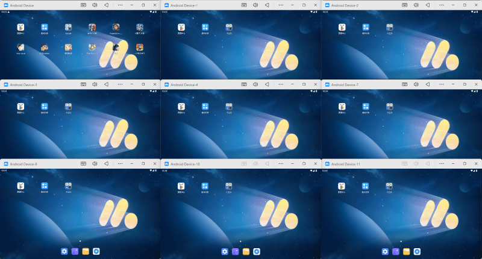
Task: Click the back triangle in the Android Device-3 window
Action: pos(106,84)
